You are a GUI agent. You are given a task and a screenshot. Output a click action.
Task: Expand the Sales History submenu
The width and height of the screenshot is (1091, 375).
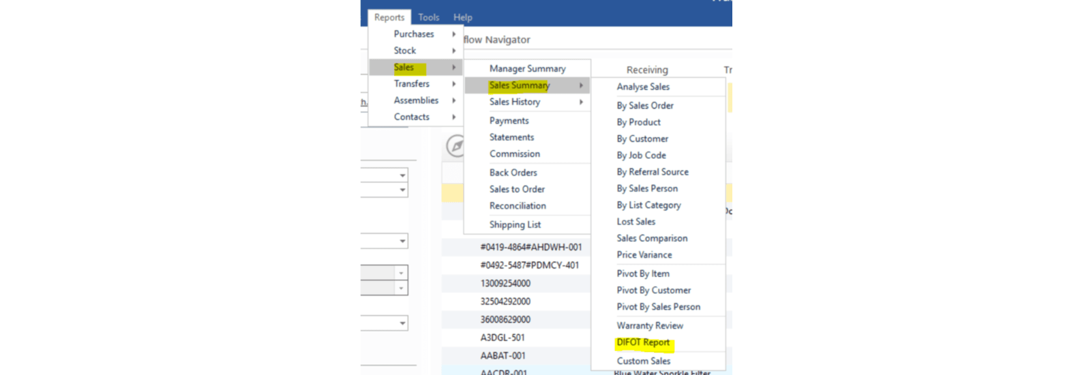click(527, 102)
